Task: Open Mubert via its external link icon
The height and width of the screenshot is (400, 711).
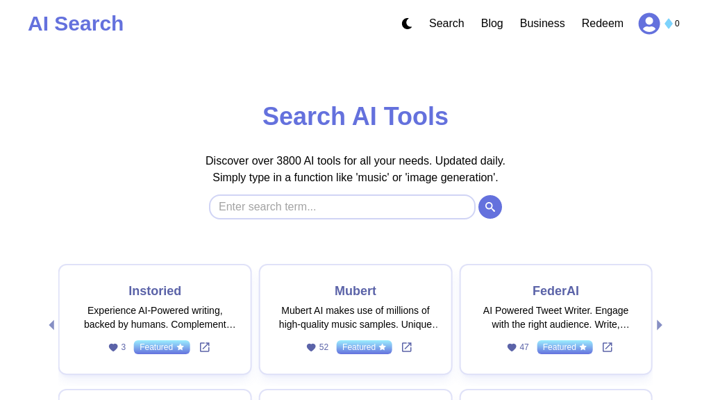Action: 406,347
